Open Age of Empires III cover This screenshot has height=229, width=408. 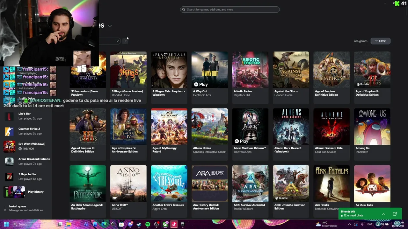[88, 127]
